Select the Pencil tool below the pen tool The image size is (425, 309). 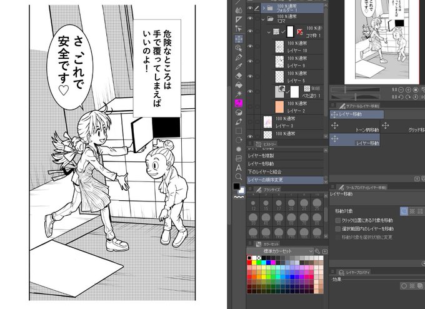(239, 67)
